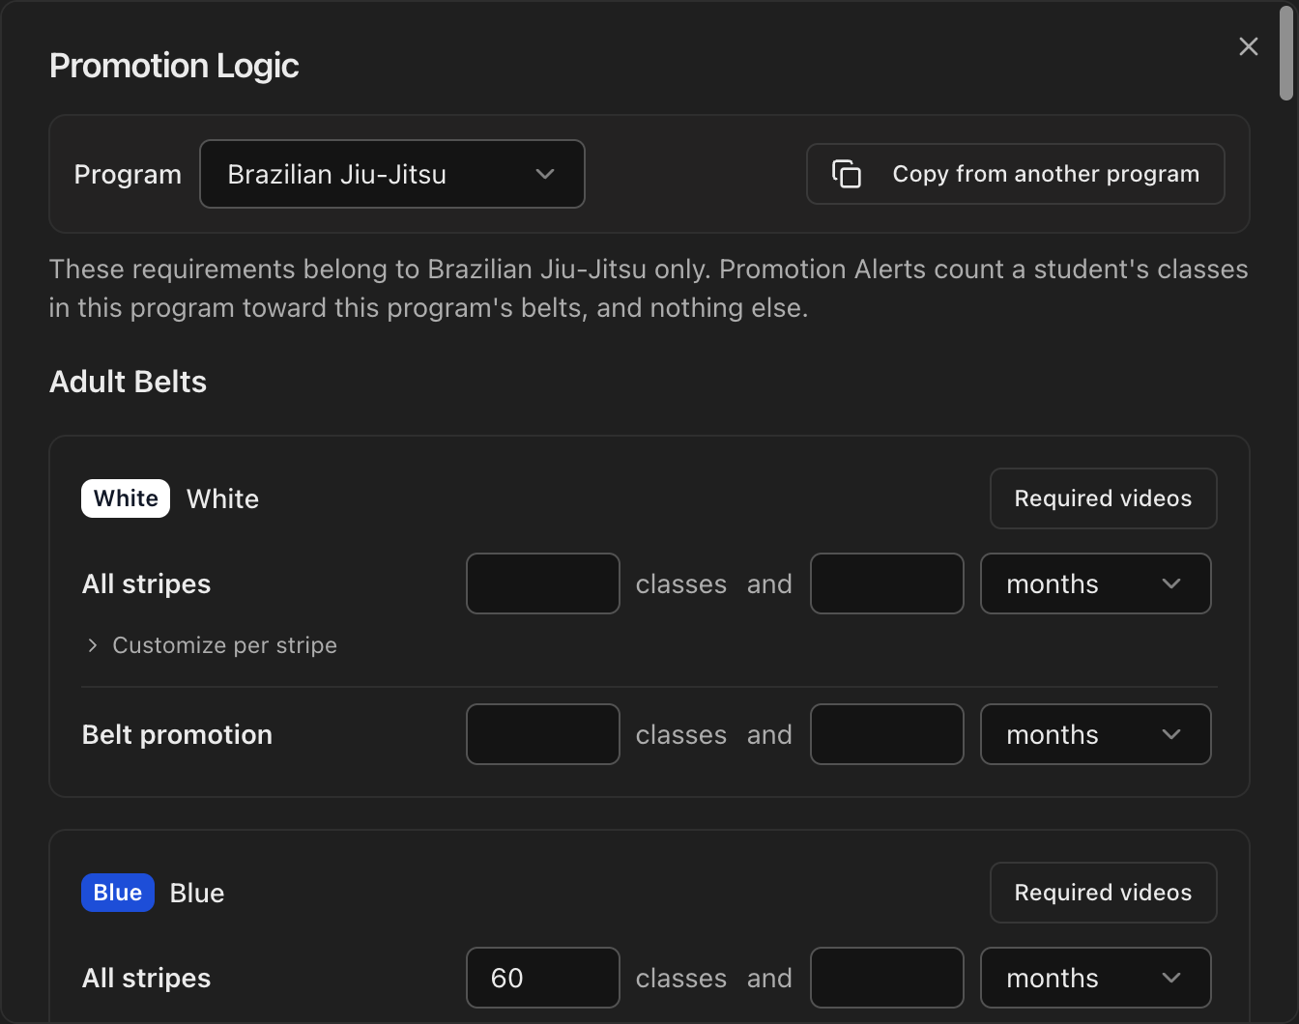
Task: Open Required videos for White belt
Action: [x=1104, y=498]
